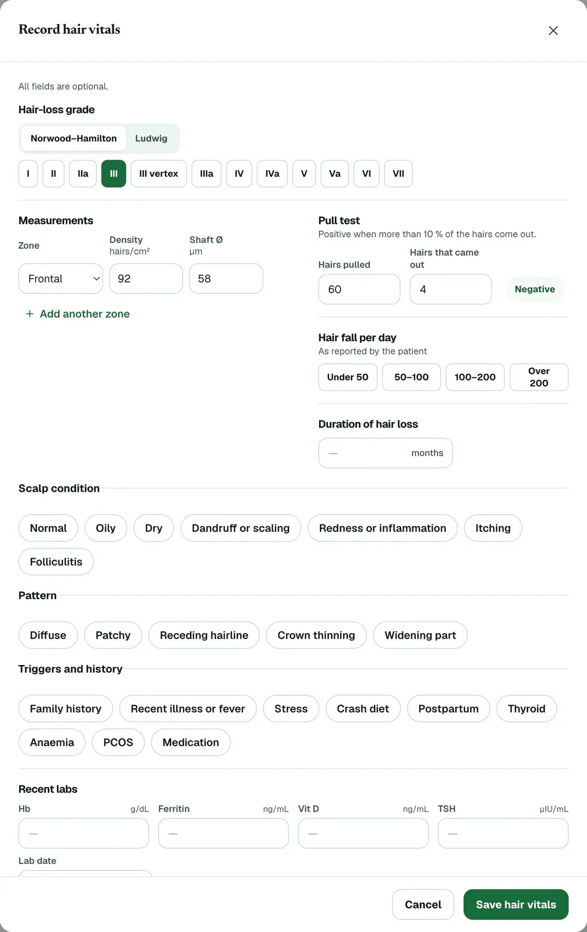Choose Under 50 hair fall per day

click(x=348, y=377)
